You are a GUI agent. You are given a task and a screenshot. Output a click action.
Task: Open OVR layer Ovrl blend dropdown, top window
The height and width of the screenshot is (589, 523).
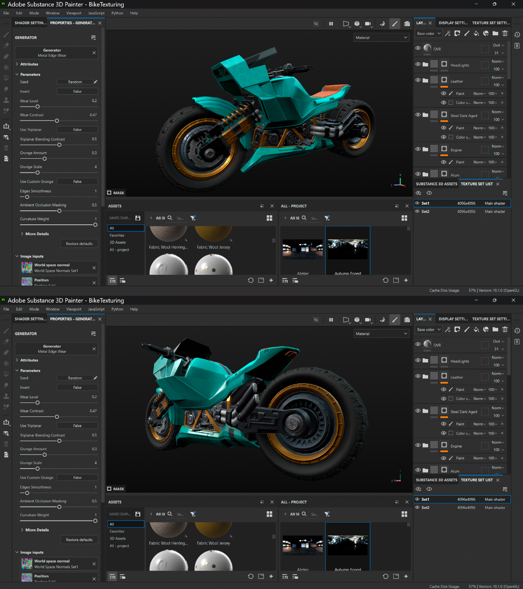(x=498, y=45)
